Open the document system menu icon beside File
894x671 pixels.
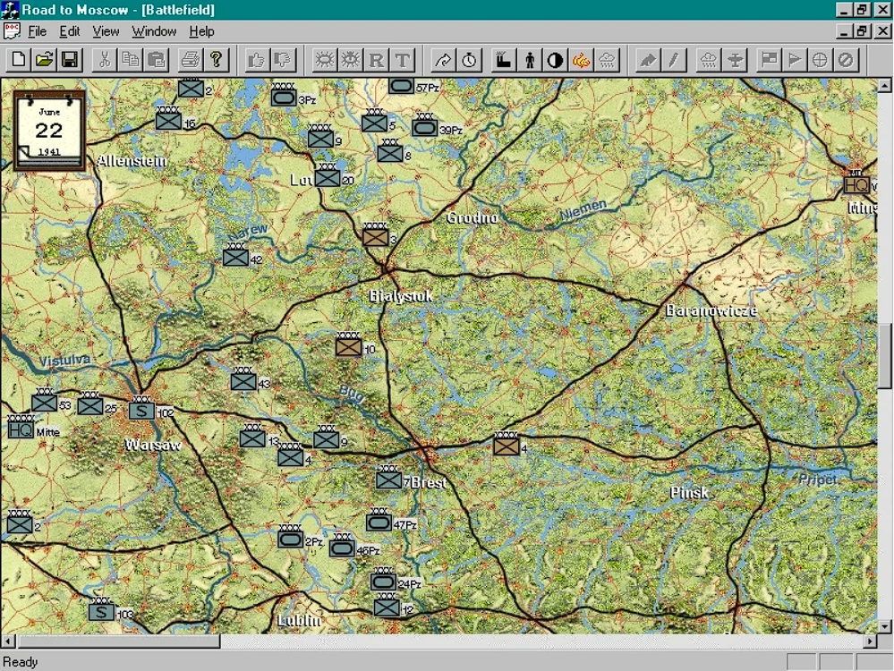click(12, 30)
